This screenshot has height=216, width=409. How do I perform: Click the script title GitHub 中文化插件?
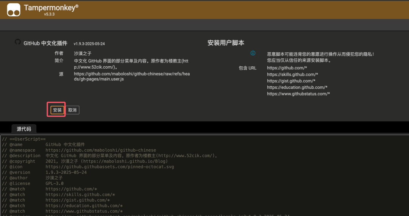click(x=45, y=43)
